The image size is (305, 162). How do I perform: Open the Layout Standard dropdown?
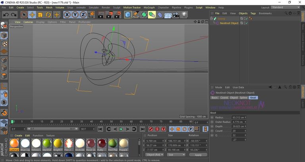pos(286,8)
